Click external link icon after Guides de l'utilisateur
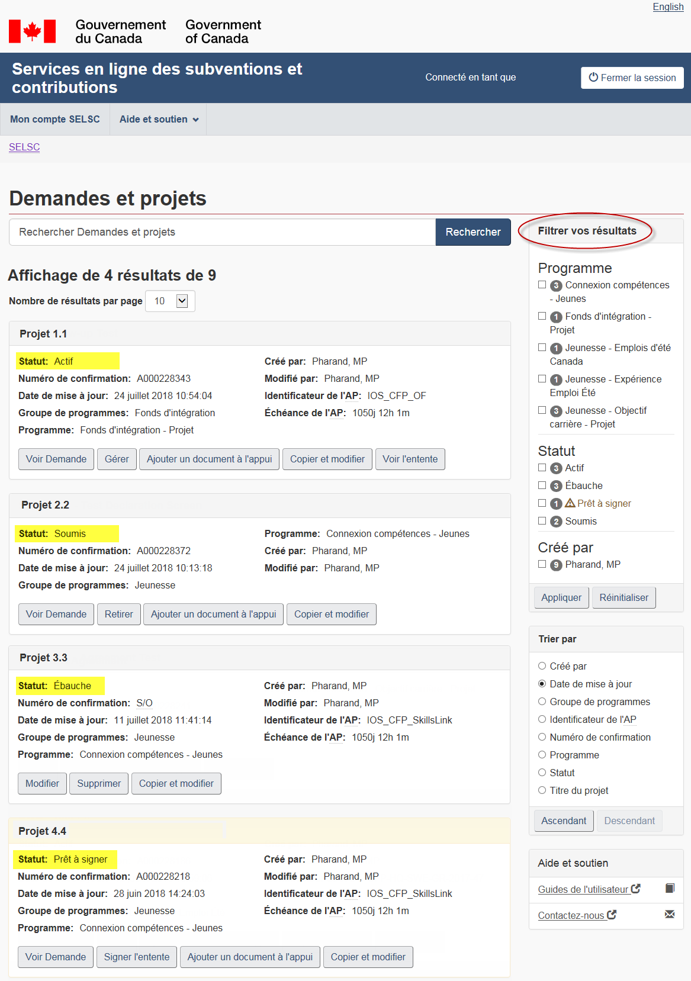691x981 pixels. click(636, 889)
